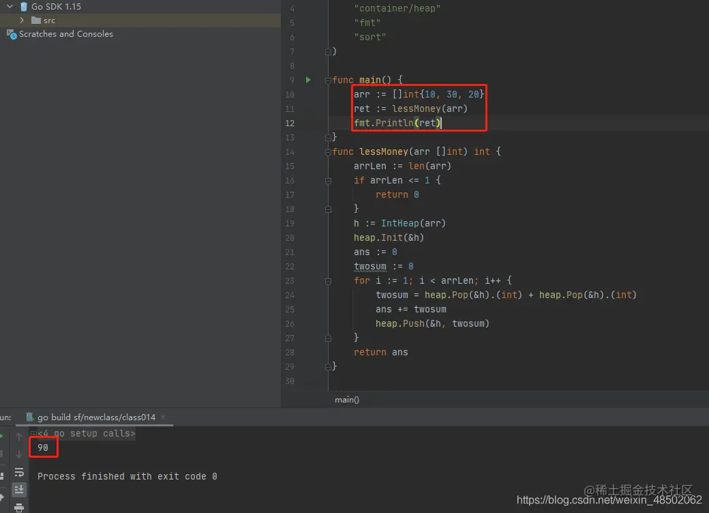Viewport: 709px width, 513px height.
Task: Click line number 24 in the gutter
Action: click(x=290, y=295)
